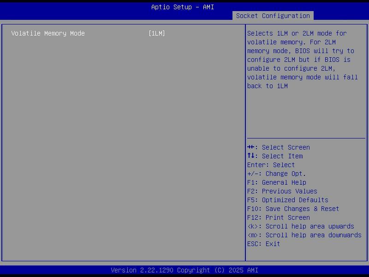The height and width of the screenshot is (277, 369).
Task: Click the Version 2.22.1290 copyright footer
Action: (184, 270)
